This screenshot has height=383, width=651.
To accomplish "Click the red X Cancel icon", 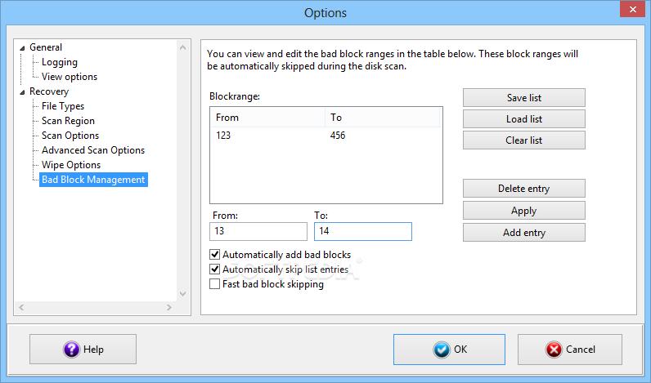I will pyautogui.click(x=554, y=350).
